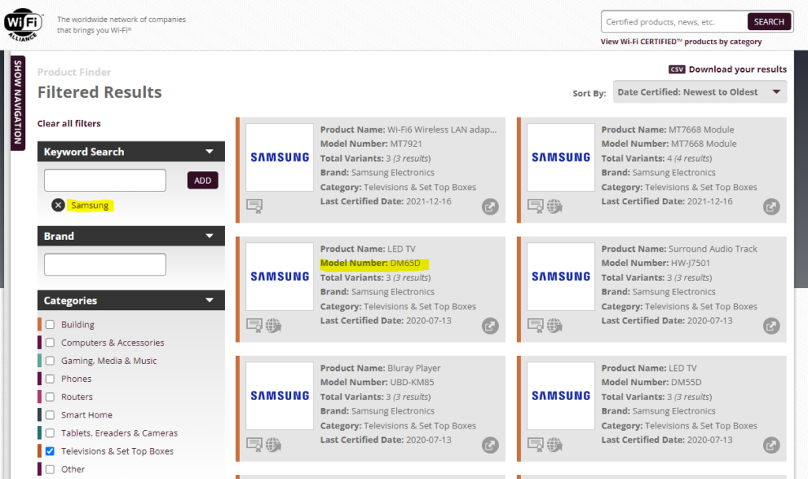This screenshot has height=479, width=808.
Task: Open the Sort By dropdown
Action: [x=700, y=92]
